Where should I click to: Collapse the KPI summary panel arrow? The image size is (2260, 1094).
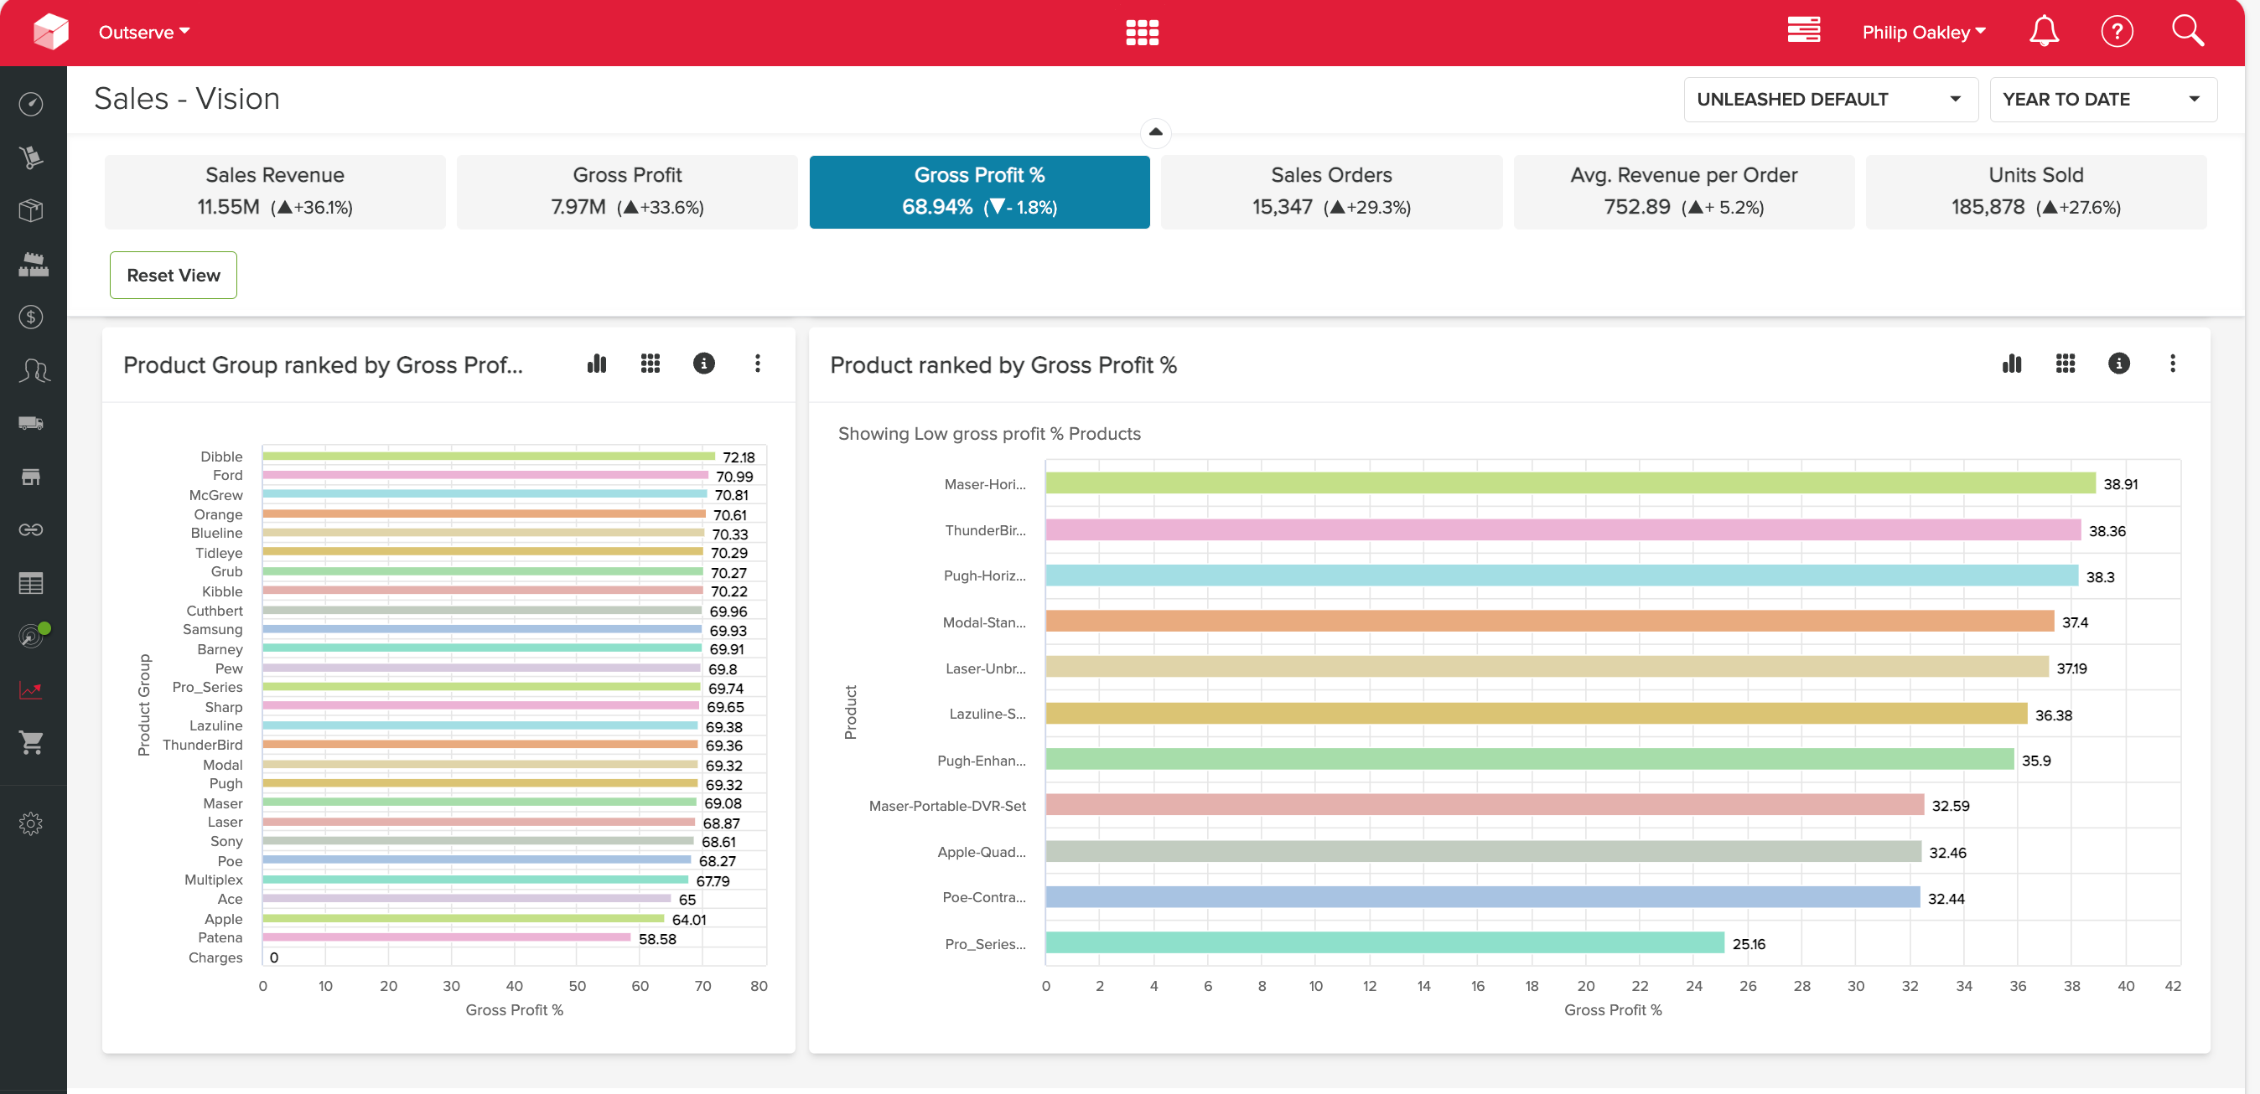[1155, 132]
